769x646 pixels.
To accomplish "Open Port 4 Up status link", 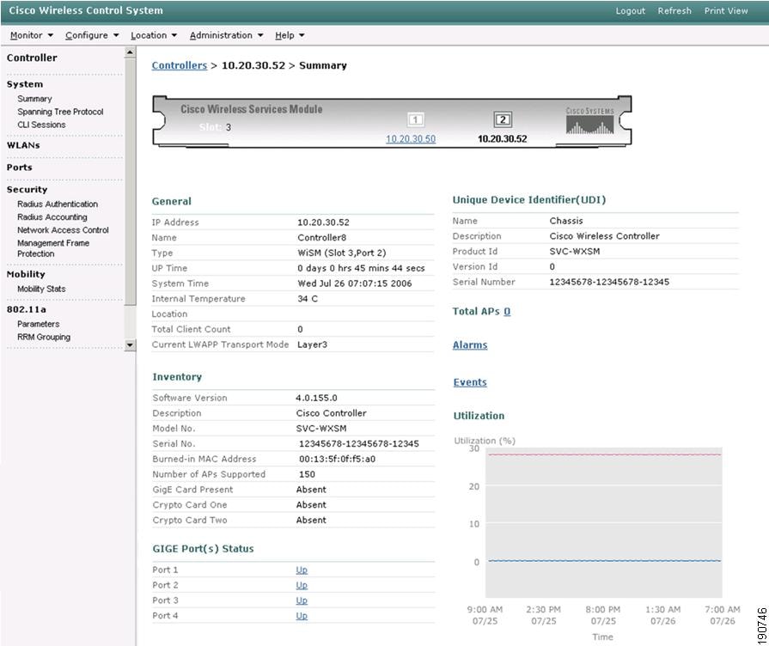I will coord(302,616).
